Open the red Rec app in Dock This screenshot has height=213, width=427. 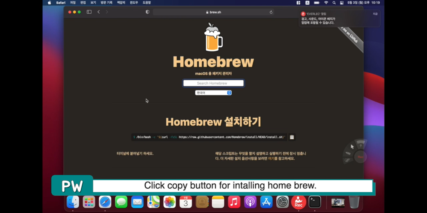(x=299, y=202)
